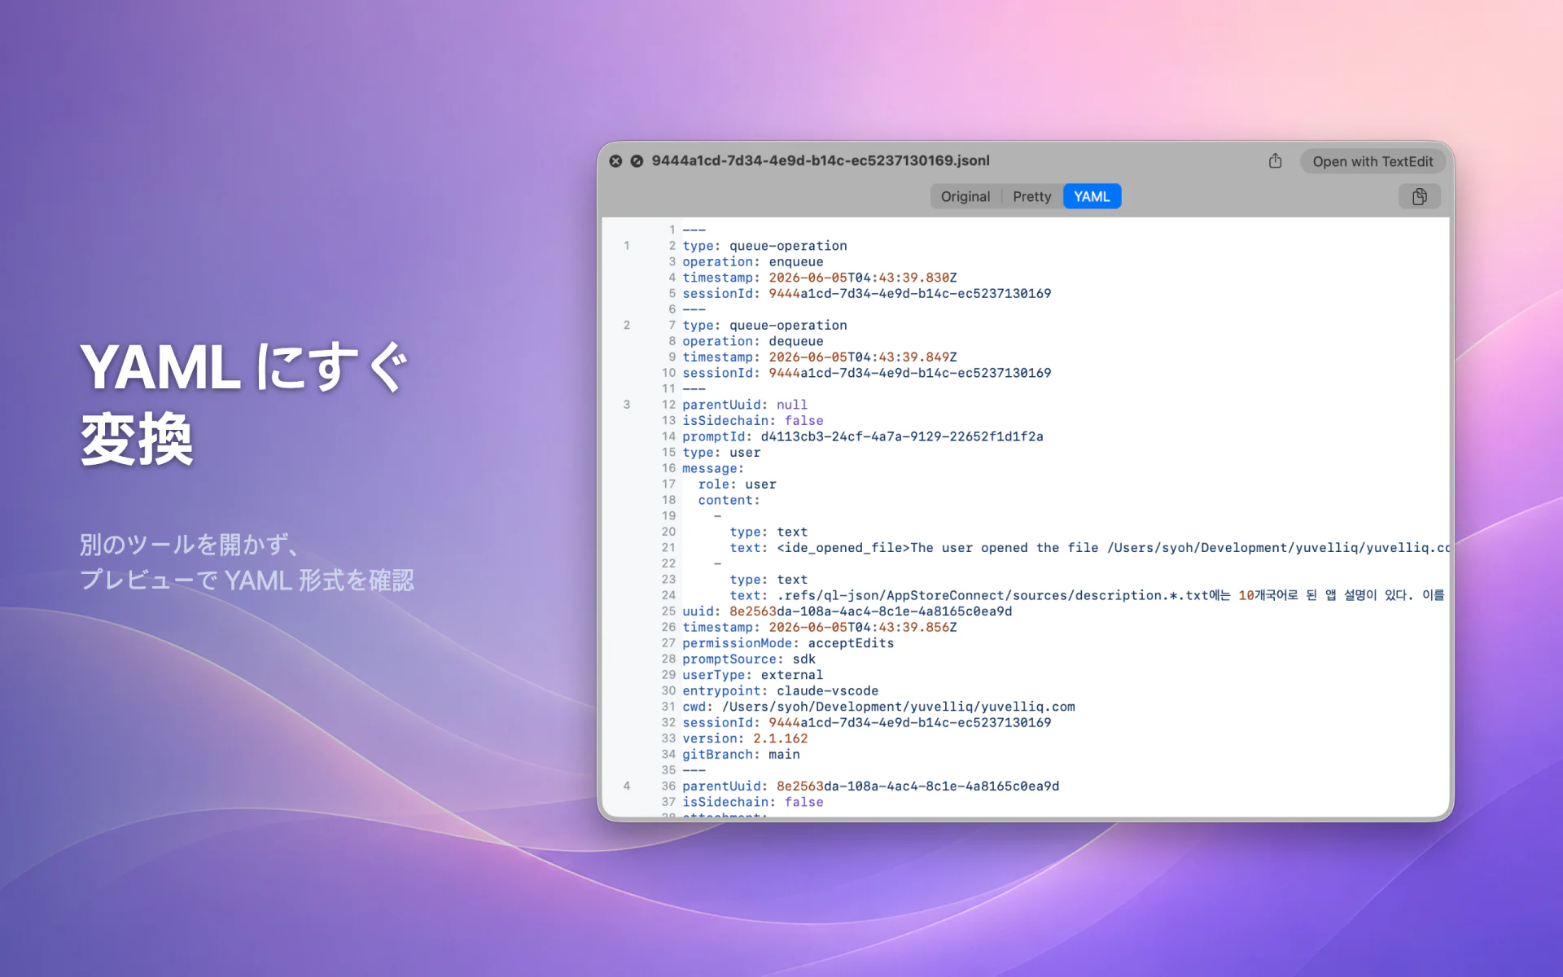The image size is (1563, 977).
Task: Click sessionId on line 10
Action: pos(866,373)
